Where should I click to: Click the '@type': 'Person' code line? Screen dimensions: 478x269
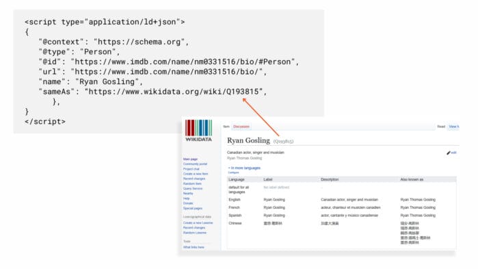tap(79, 52)
